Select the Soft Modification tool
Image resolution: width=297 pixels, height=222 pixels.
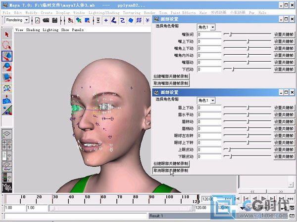point(7,99)
